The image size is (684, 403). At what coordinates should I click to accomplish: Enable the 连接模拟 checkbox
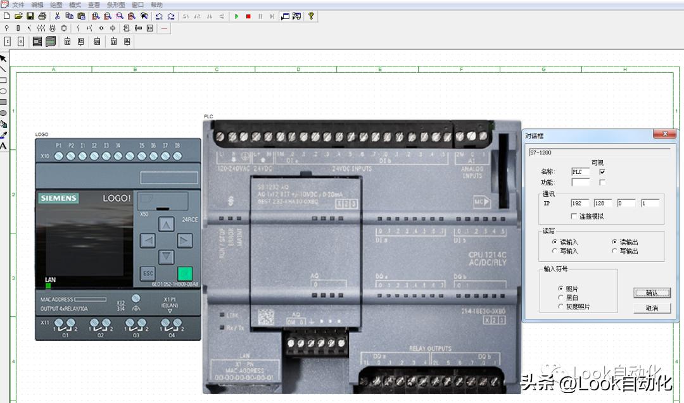click(573, 216)
